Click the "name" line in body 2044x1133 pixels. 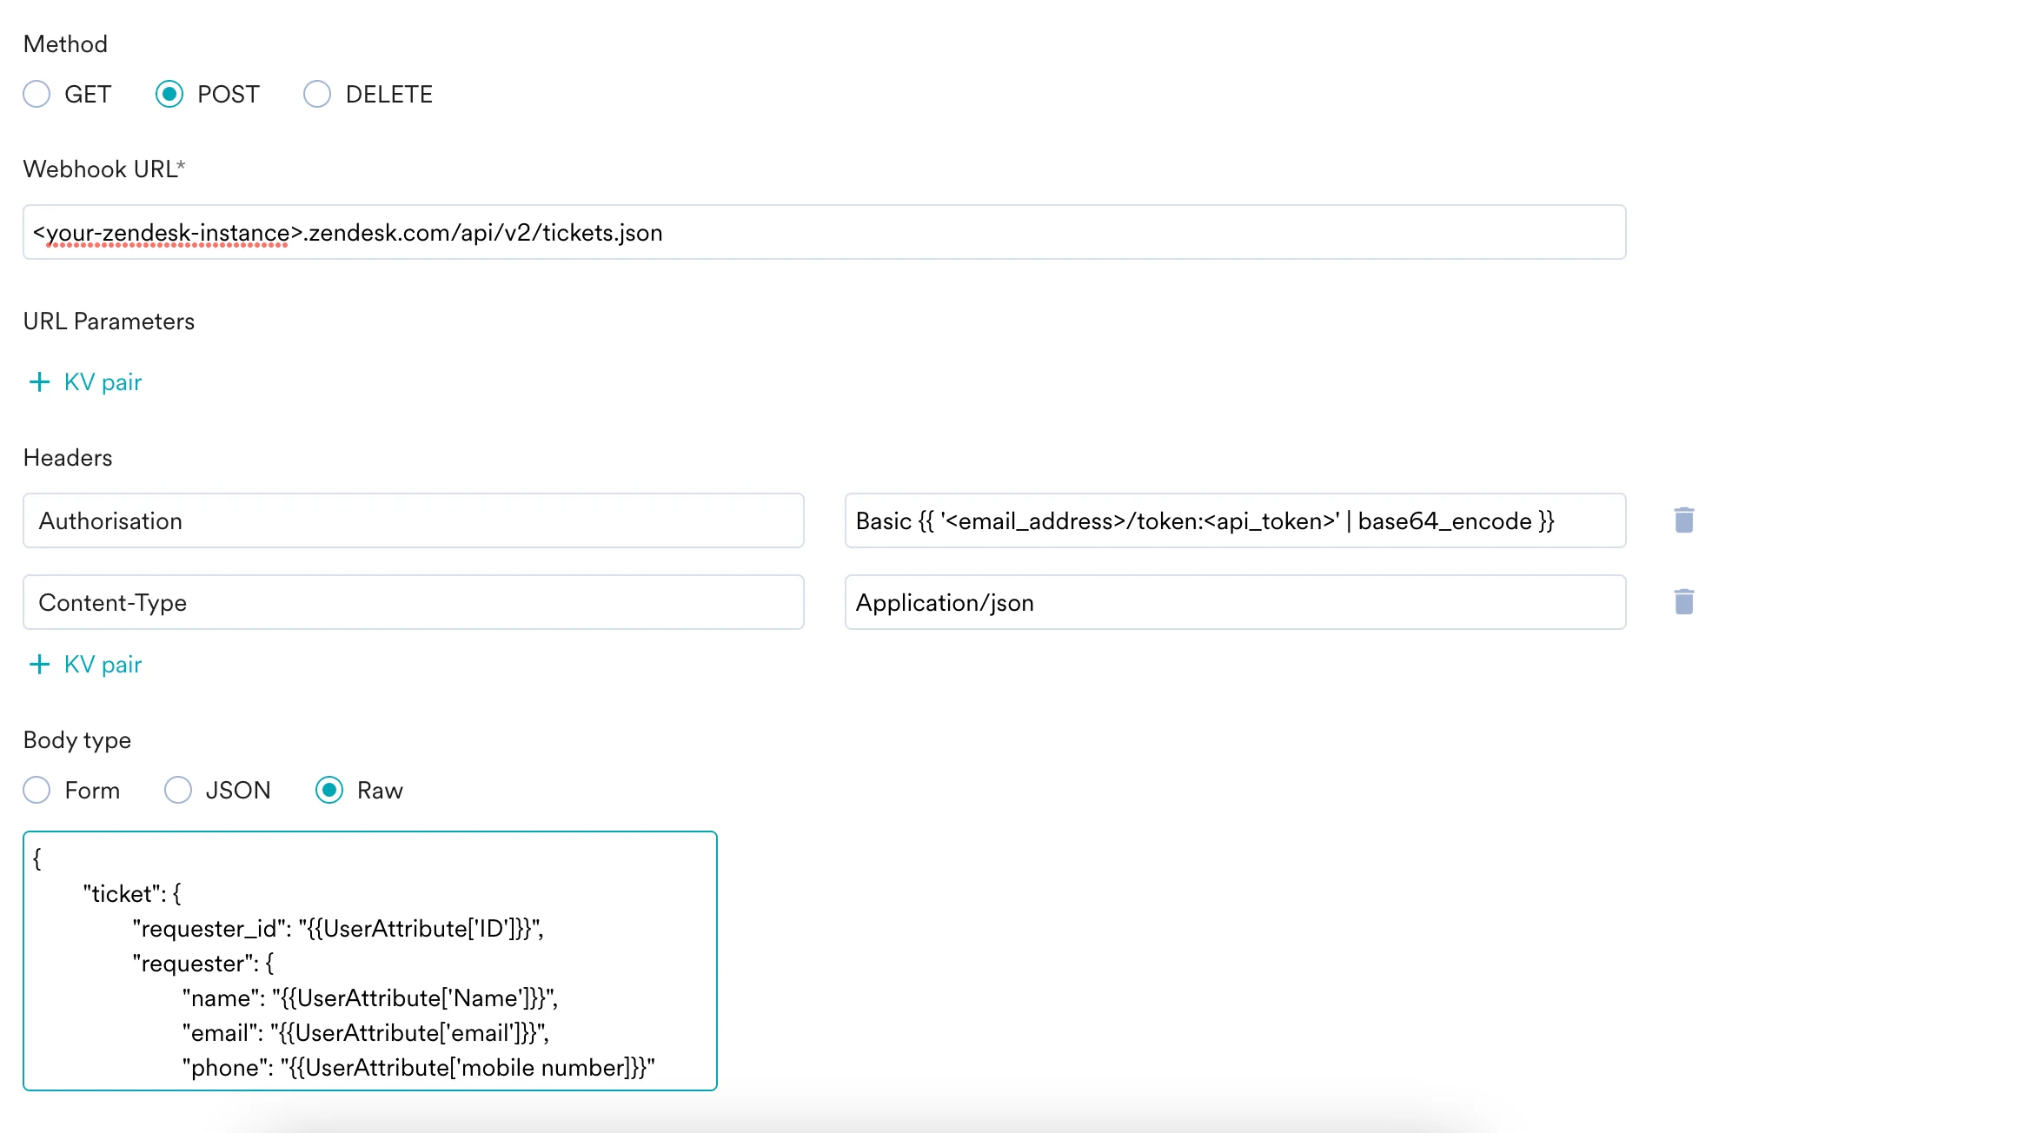pyautogui.click(x=370, y=998)
